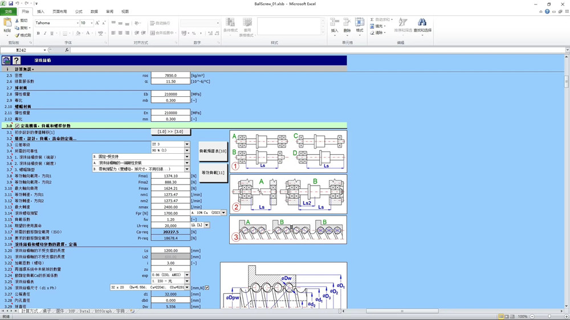Open the 90 % reliability dropdown
The width and height of the screenshot is (570, 320).
[x=187, y=150]
